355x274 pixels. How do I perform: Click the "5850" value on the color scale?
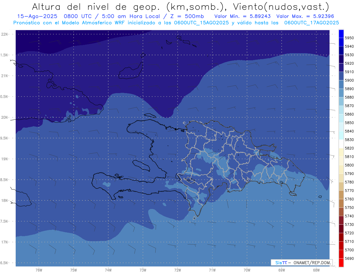(x=349, y=123)
